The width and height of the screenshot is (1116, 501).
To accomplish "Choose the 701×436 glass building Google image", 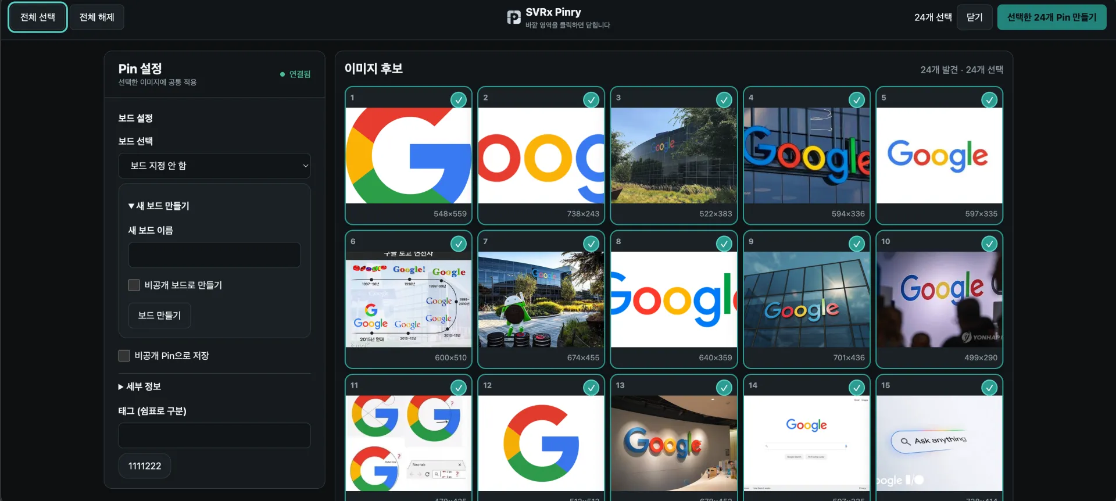I will click(807, 299).
